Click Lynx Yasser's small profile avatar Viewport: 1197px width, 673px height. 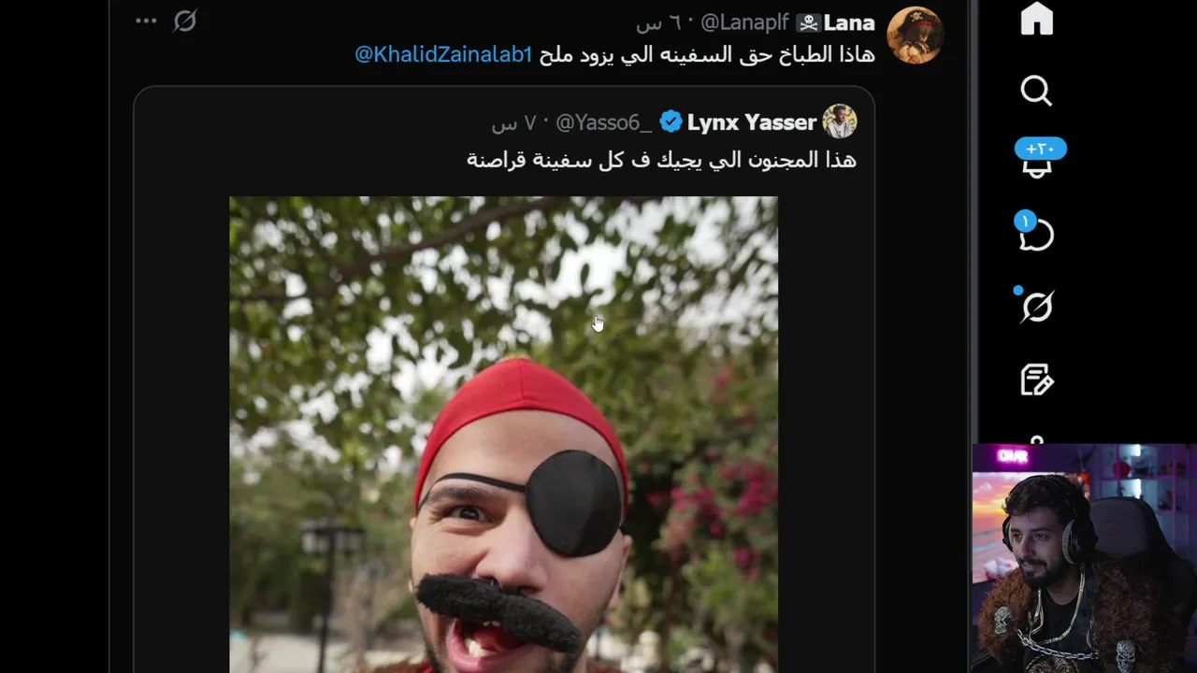839,122
